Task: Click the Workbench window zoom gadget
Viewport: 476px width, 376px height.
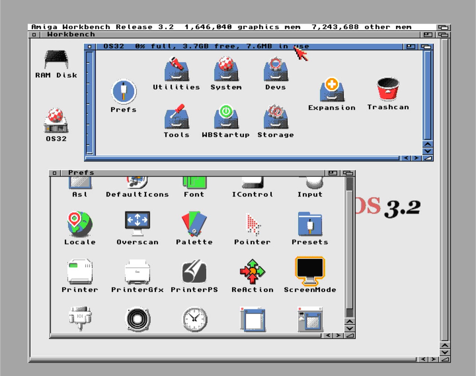Action: tap(428, 35)
